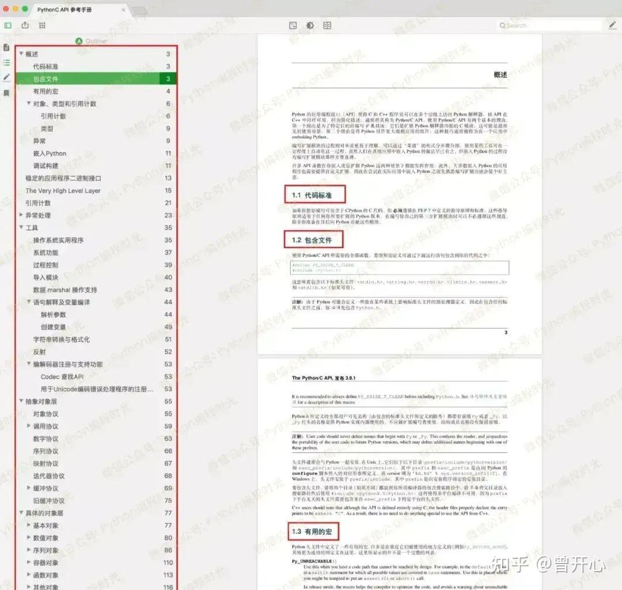Screen dimensions: 622x590
Task: Collapse 对象、类型和引用计数 outline node
Action: [x=29, y=104]
